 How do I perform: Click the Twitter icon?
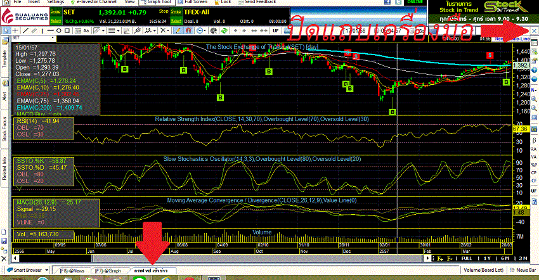[x=398, y=2]
